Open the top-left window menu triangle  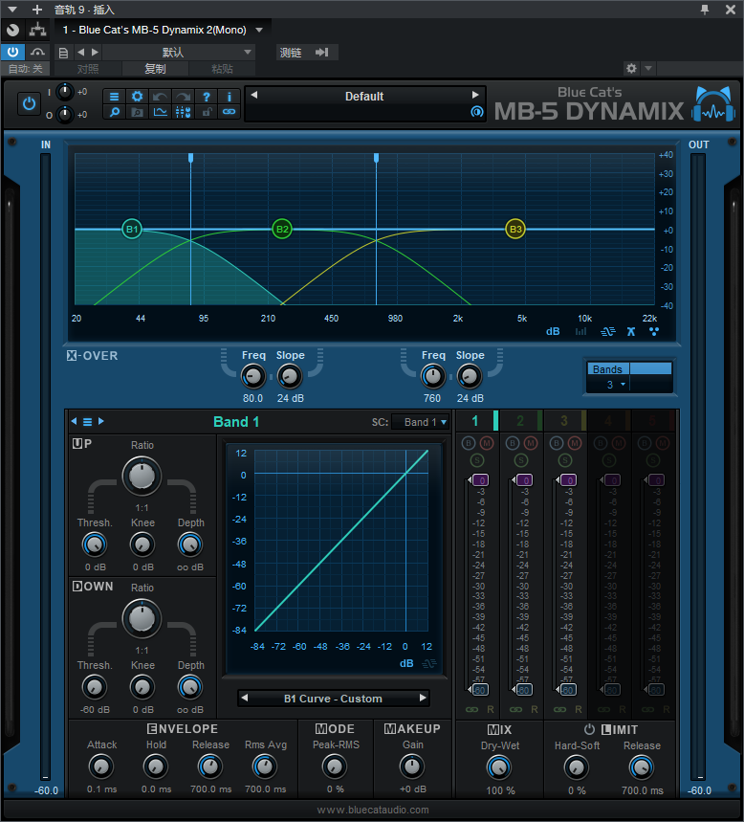tap(12, 10)
